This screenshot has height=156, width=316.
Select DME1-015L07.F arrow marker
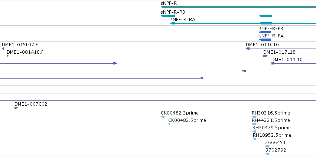click(3, 49)
